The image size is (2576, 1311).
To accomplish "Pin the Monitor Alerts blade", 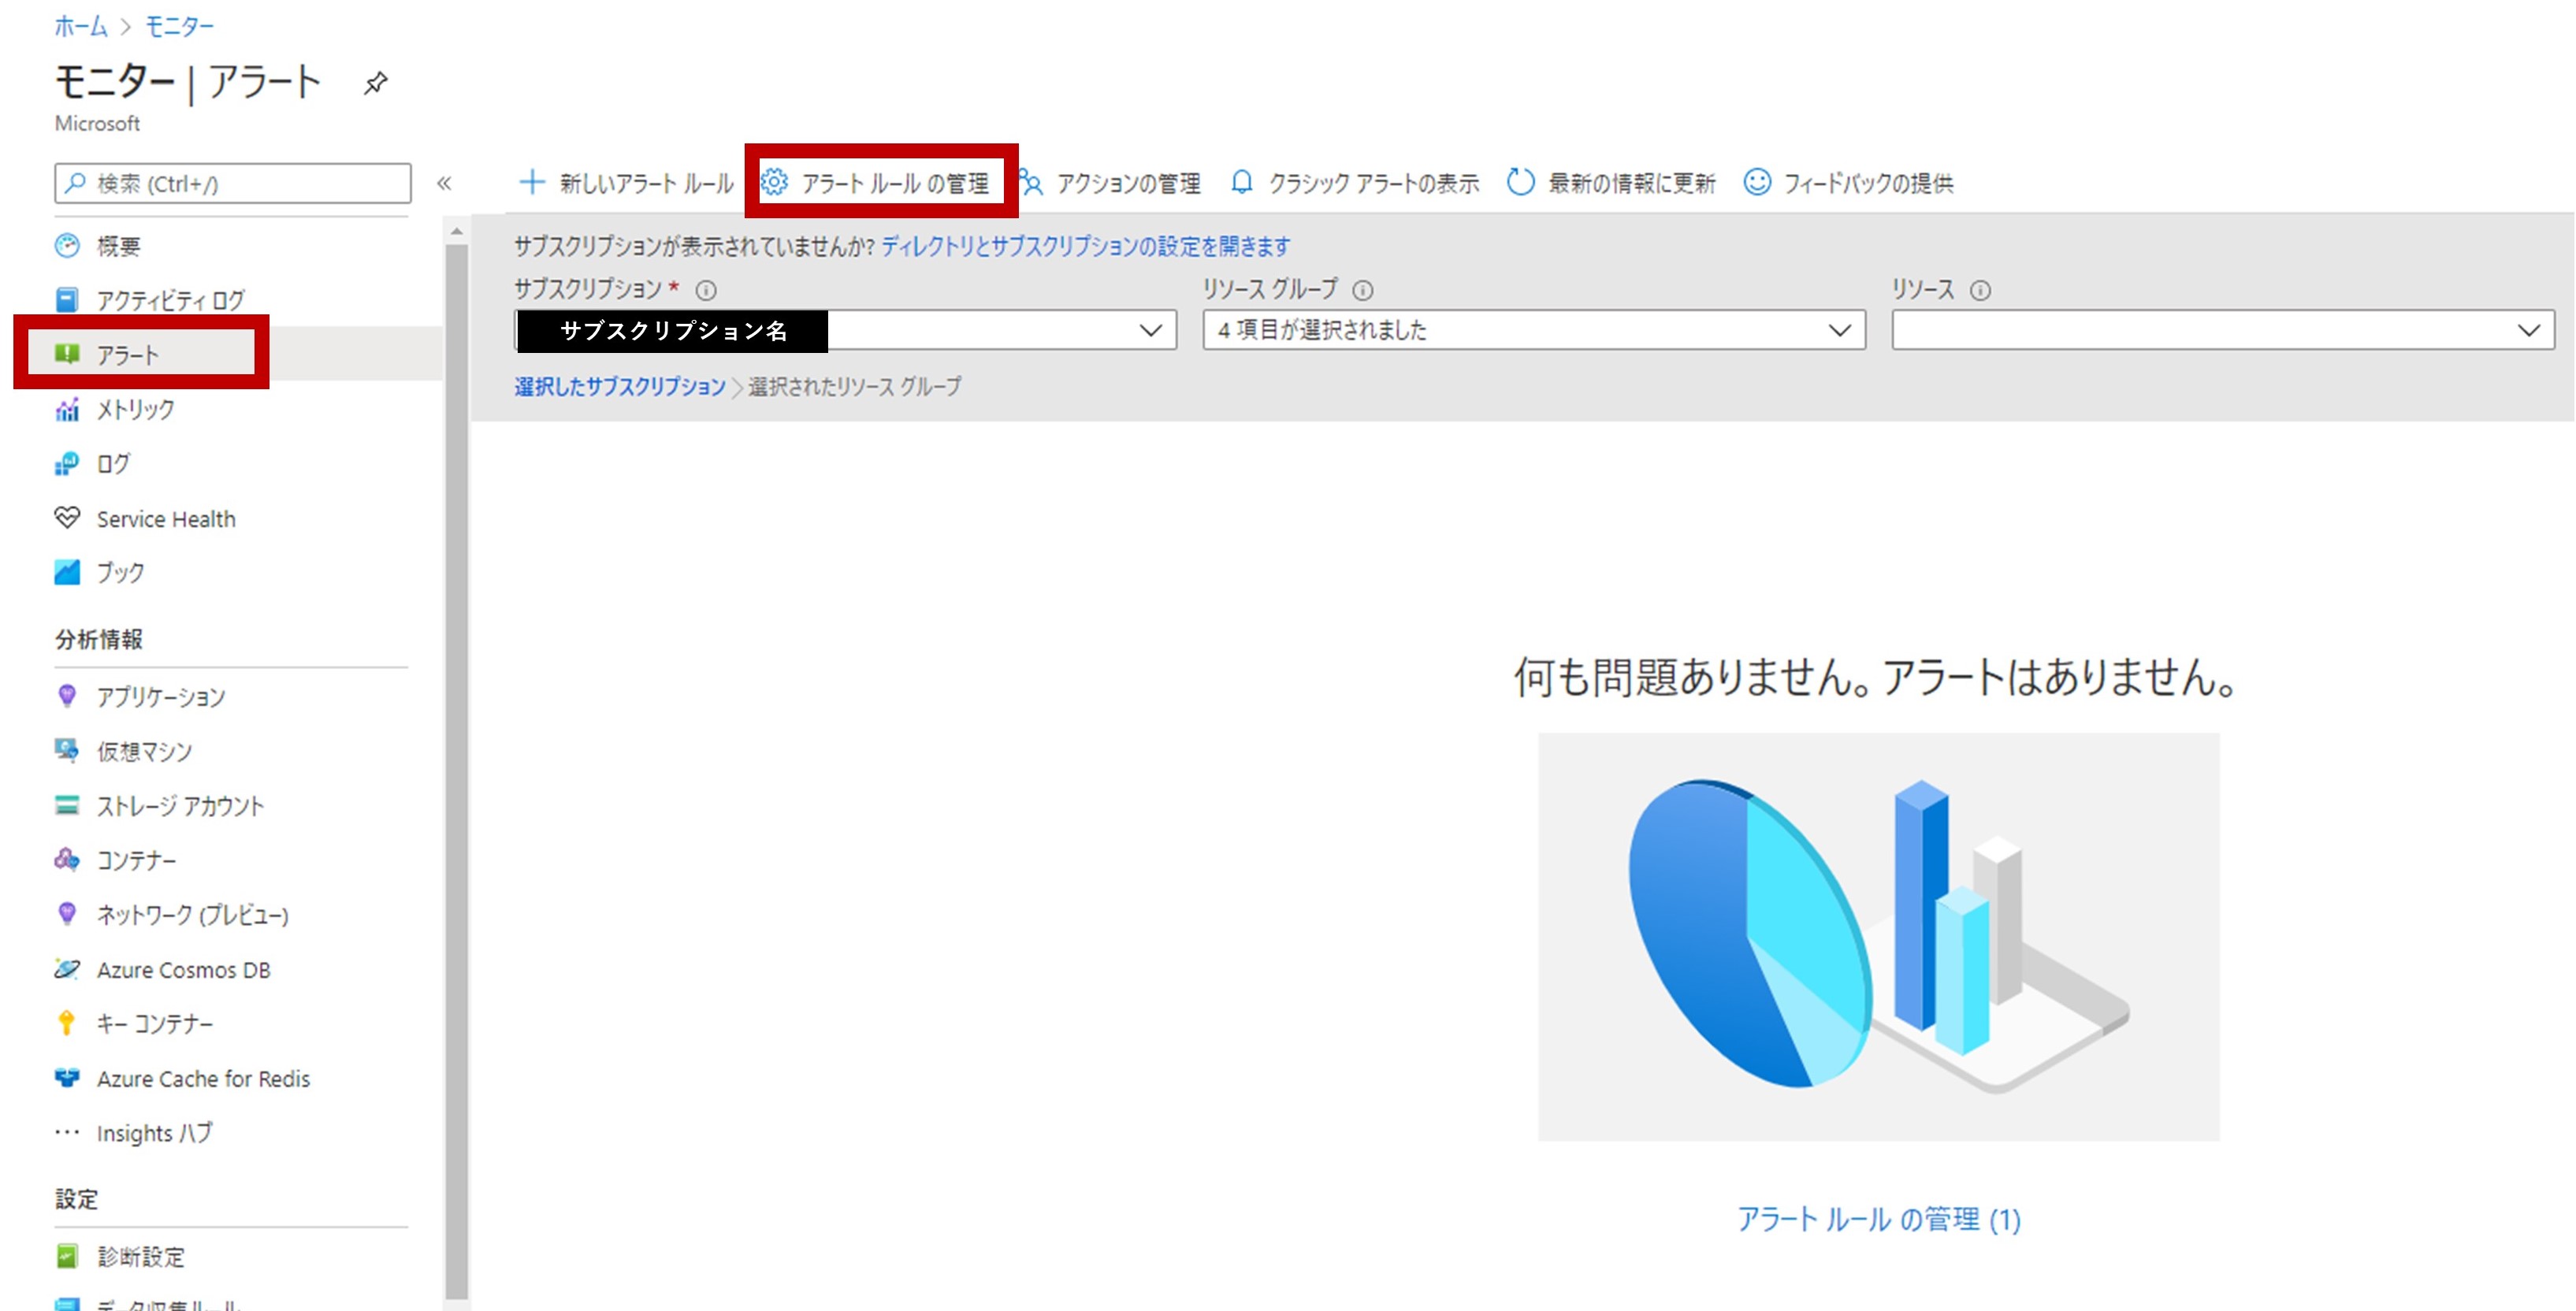I will 375,83.
